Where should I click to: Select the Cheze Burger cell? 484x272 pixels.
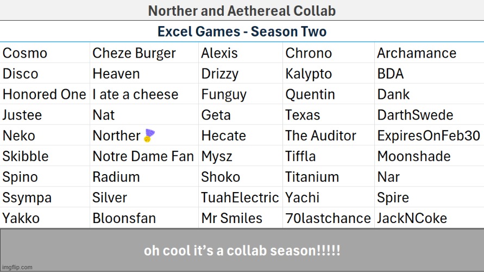(144, 53)
